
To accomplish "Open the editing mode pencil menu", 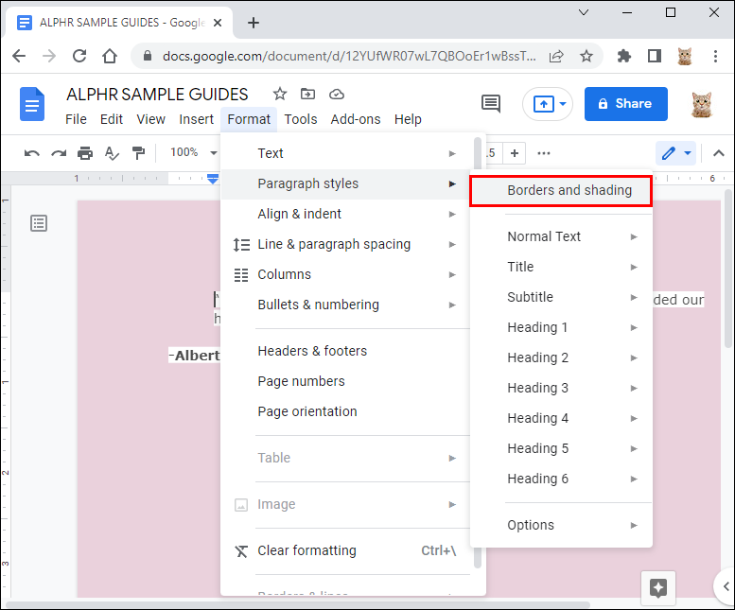I will [676, 153].
